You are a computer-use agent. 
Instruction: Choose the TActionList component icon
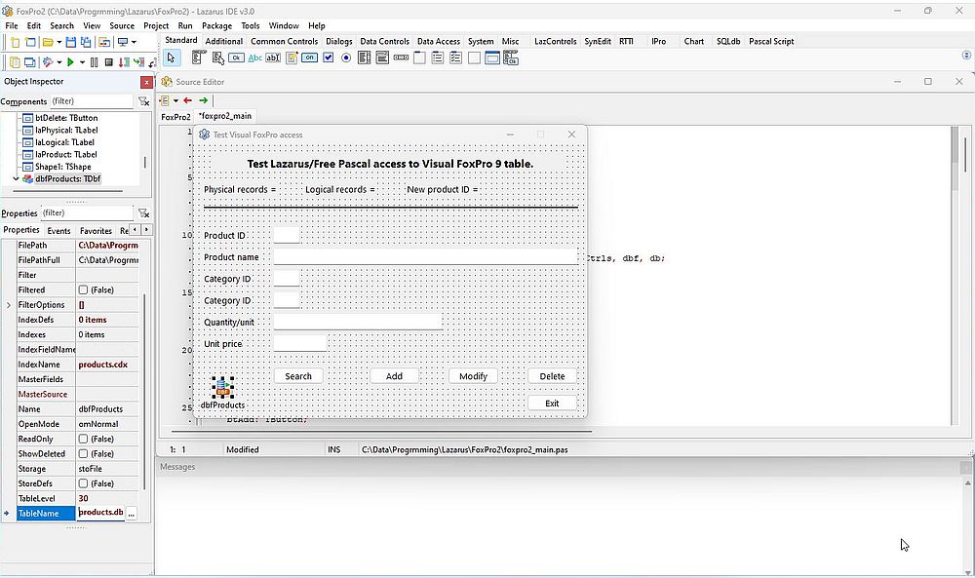(x=511, y=58)
